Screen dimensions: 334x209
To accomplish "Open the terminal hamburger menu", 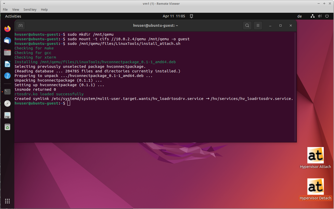I will (258, 25).
